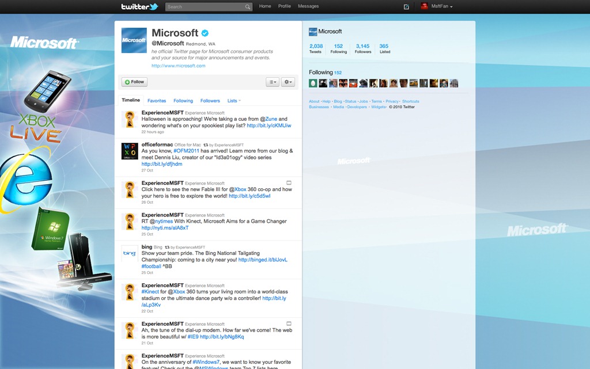Click the officeformac username
Image resolution: width=590 pixels, height=369 pixels.
[x=157, y=144]
